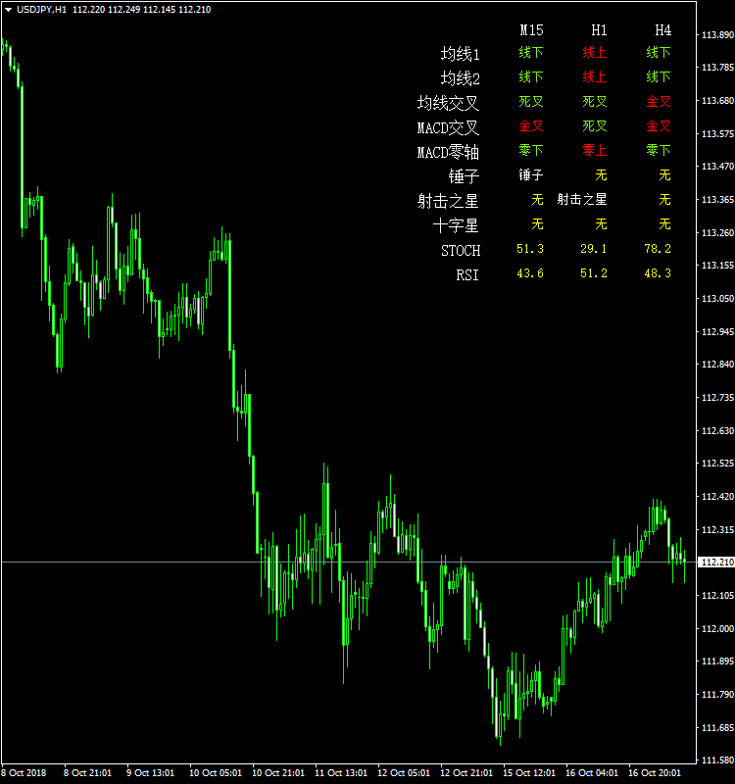
Task: Click price scale label 112.630
Action: pos(717,430)
